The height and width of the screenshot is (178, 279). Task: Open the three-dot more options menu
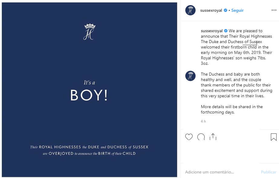pos(274,10)
